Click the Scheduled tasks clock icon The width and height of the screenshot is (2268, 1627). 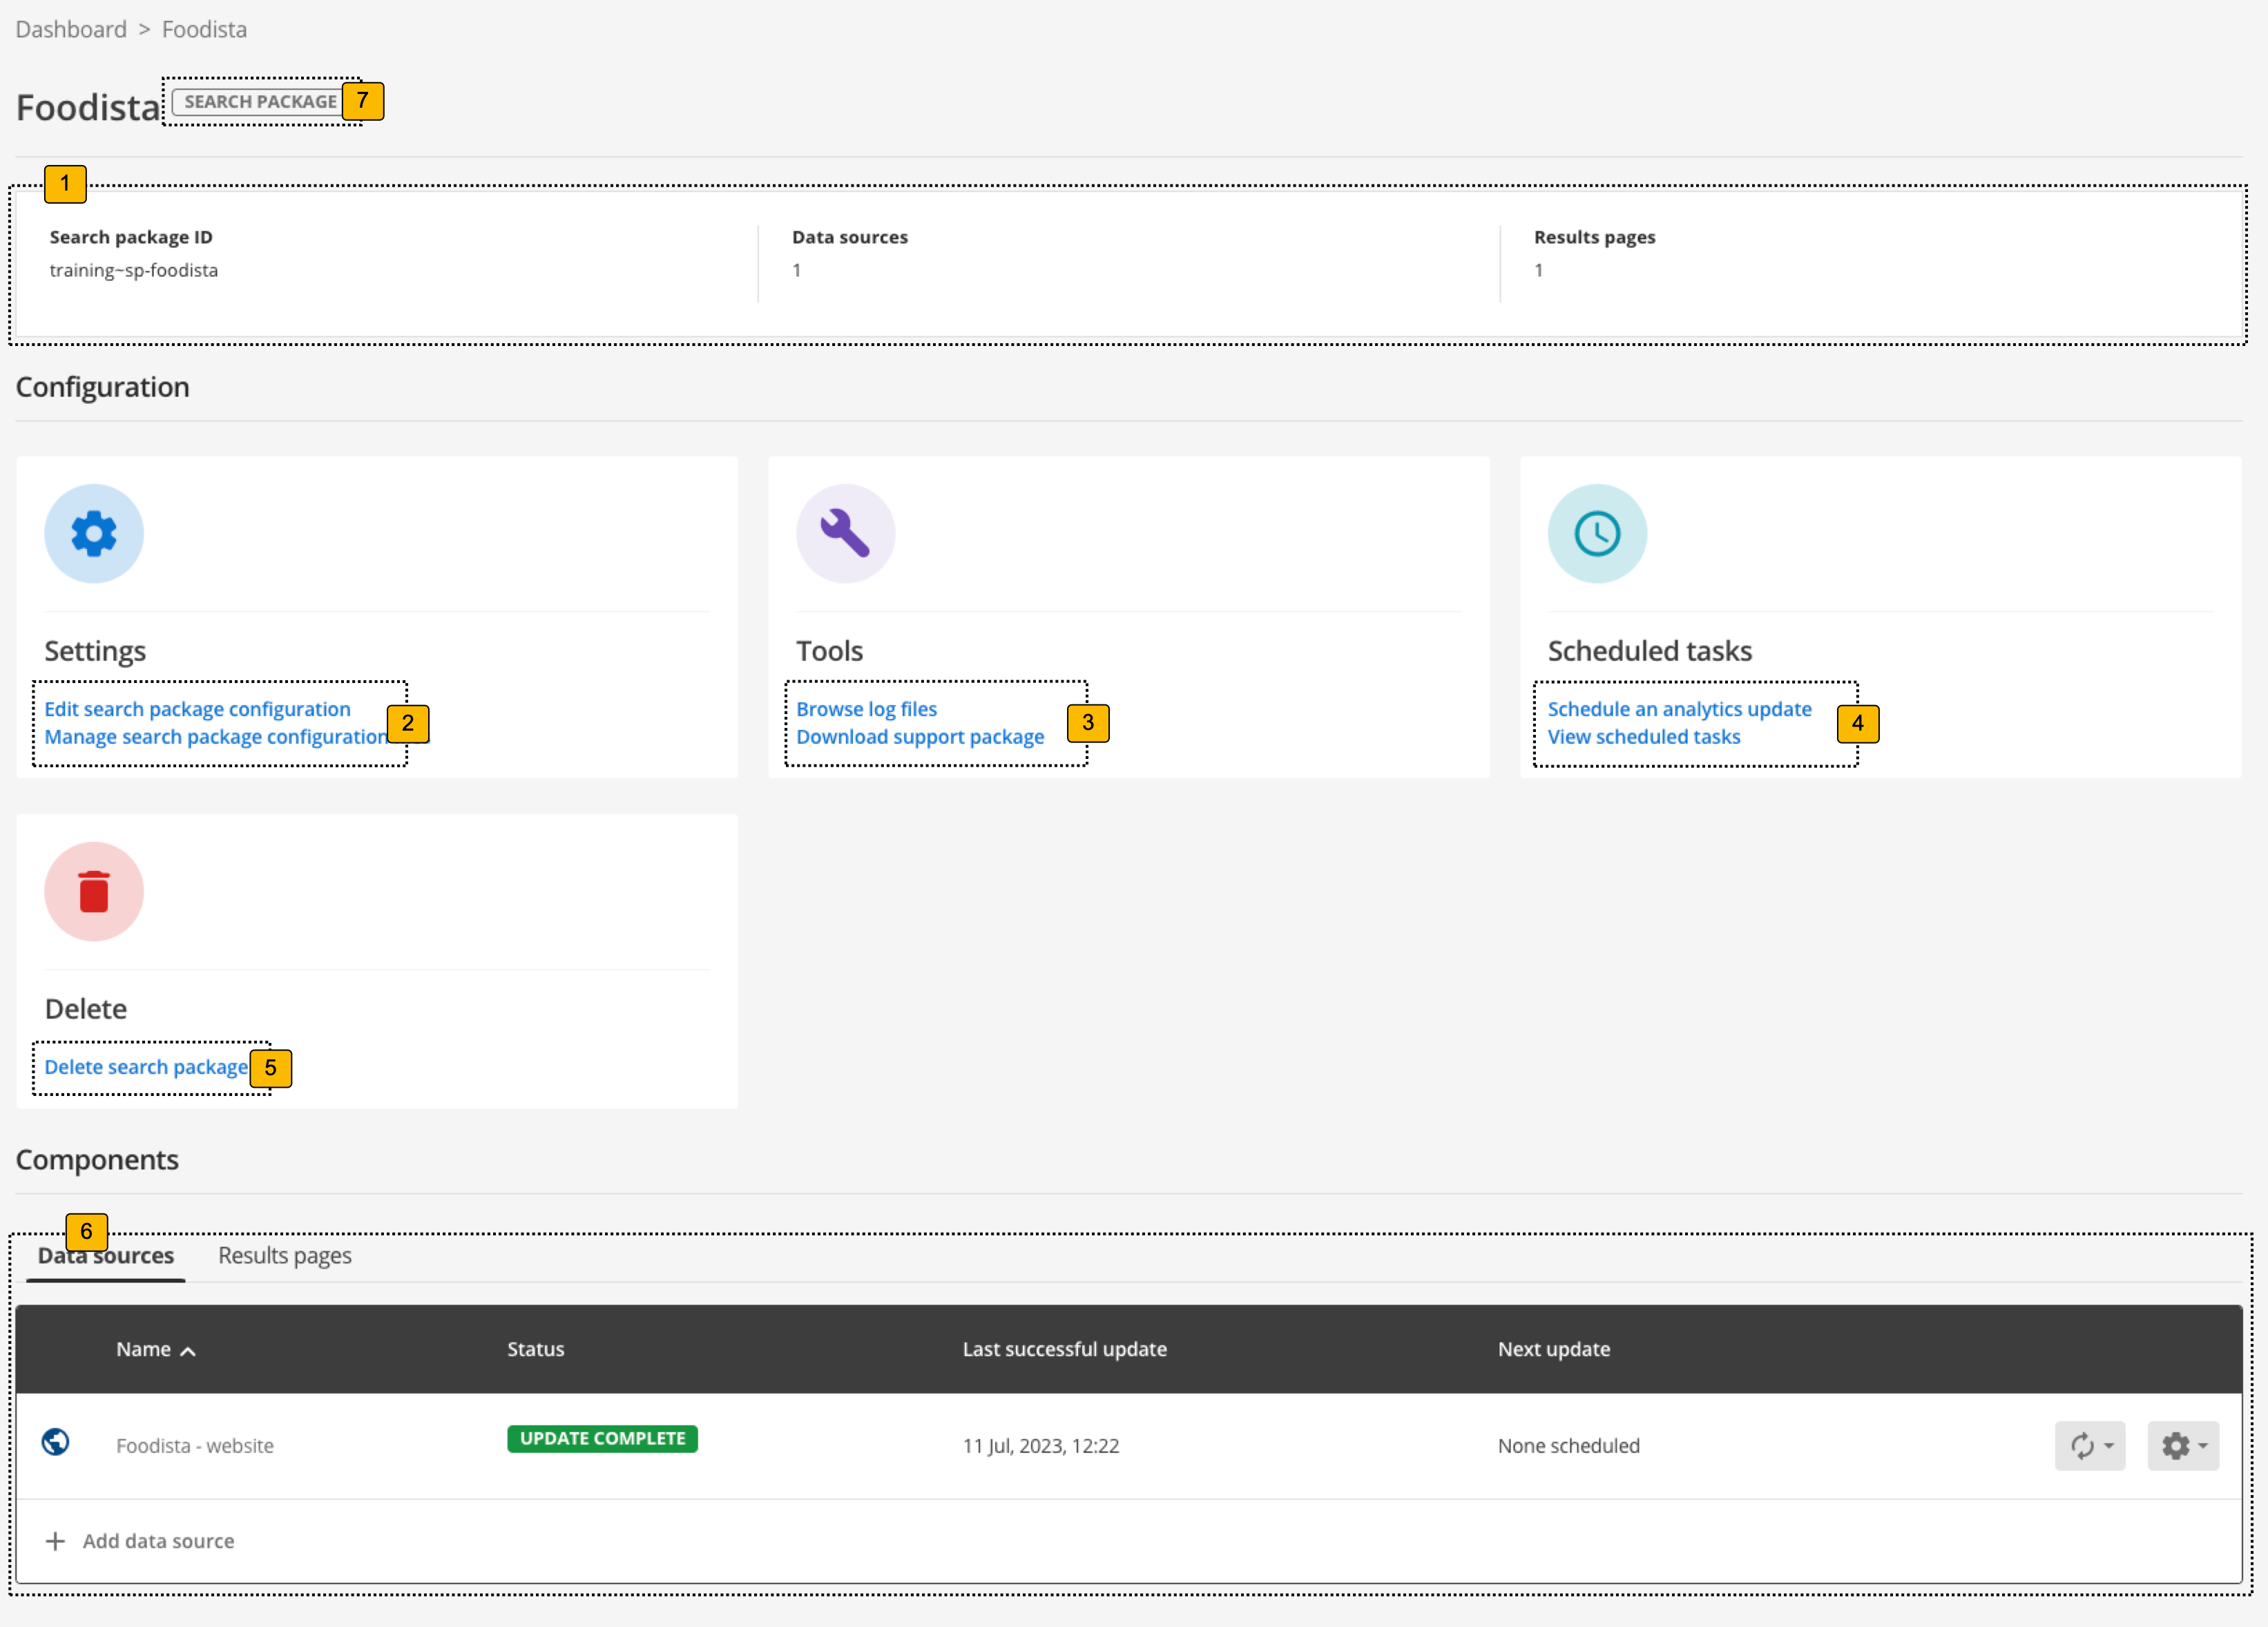point(1596,533)
